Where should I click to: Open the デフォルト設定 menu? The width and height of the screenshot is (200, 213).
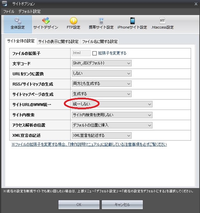pyautogui.click(x=29, y=11)
